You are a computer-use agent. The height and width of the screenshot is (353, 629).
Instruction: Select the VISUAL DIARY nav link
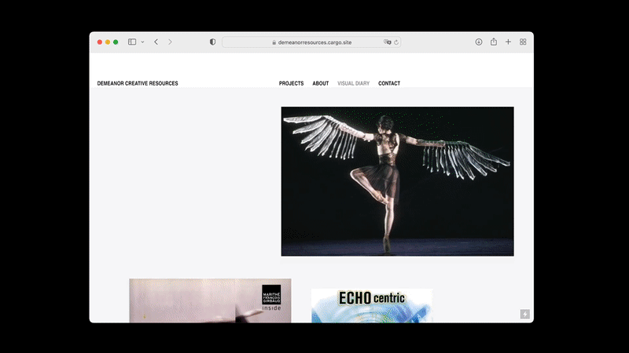353,83
